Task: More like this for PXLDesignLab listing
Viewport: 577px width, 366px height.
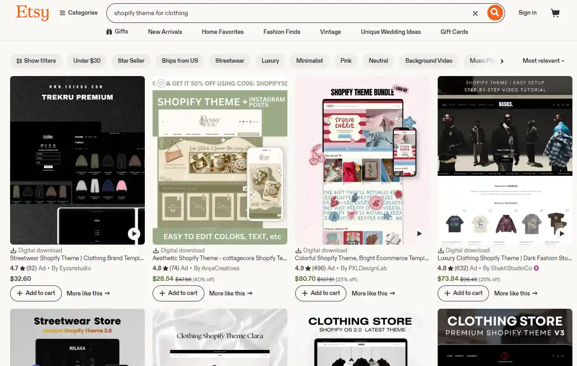Action: pyautogui.click(x=374, y=293)
